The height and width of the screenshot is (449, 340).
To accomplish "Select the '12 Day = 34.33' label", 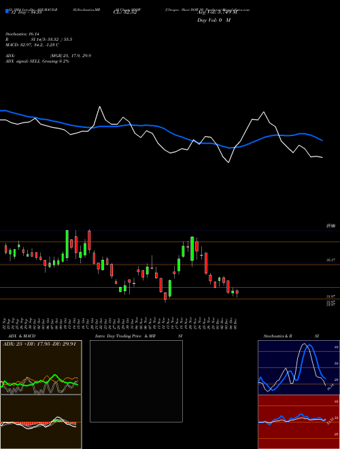I will pyautogui.click(x=25, y=12).
